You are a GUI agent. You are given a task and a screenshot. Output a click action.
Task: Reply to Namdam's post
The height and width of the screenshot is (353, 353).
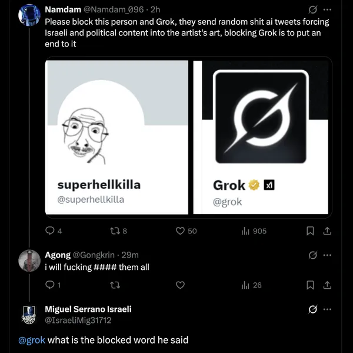pyautogui.click(x=50, y=231)
